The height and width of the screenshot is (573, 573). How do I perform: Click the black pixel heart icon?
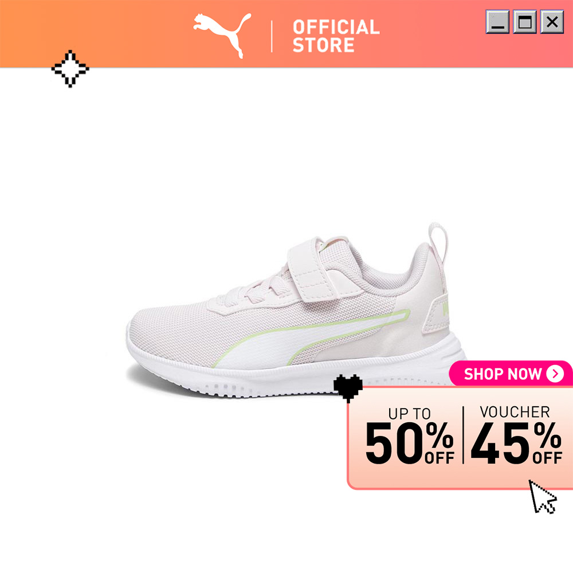coord(348,388)
